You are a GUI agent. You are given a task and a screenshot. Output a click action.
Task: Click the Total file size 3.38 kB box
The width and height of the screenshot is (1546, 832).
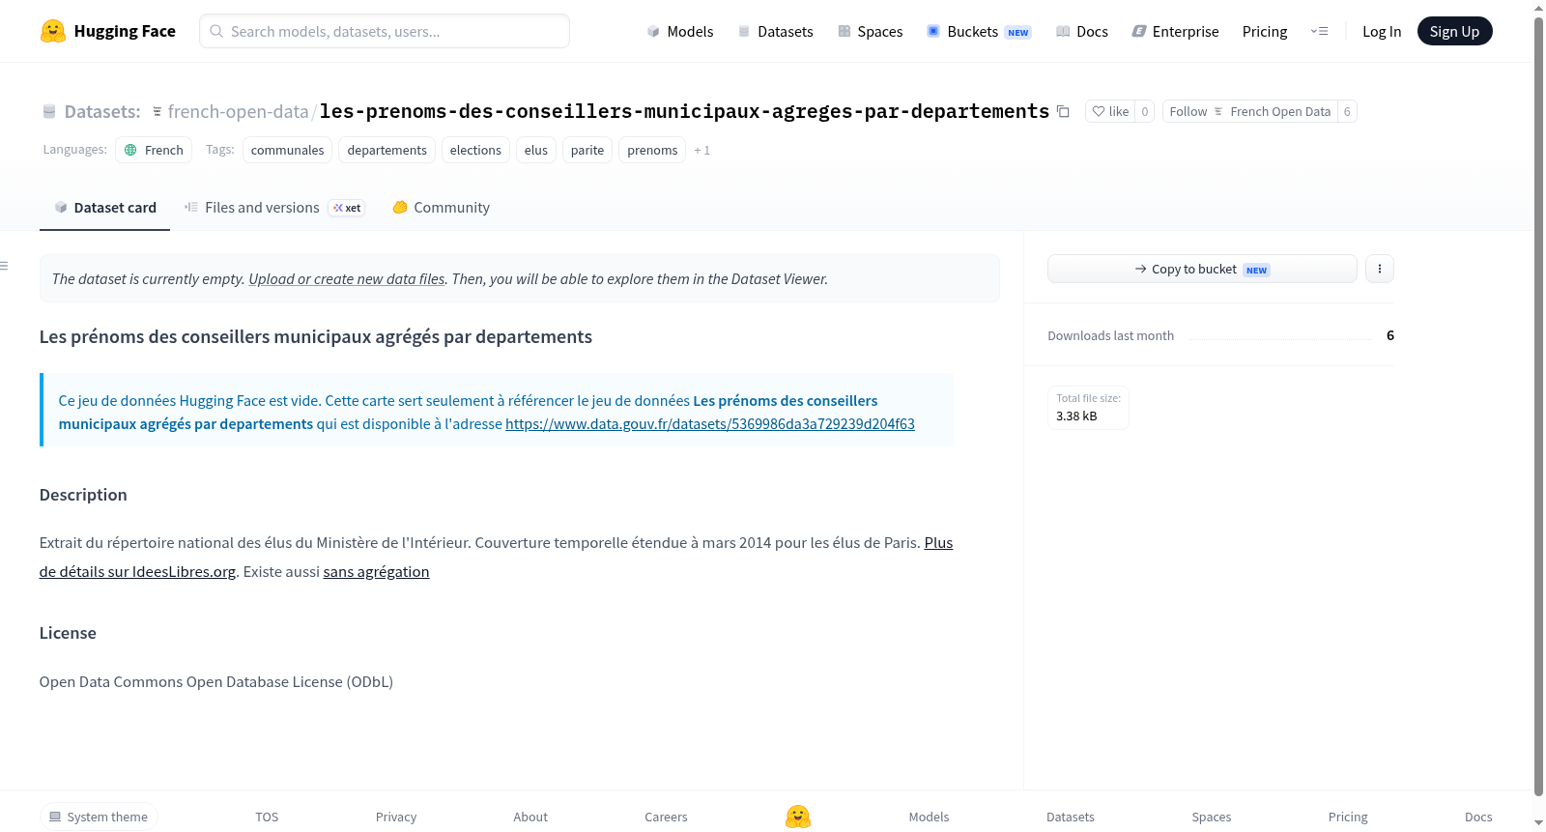[x=1088, y=408]
